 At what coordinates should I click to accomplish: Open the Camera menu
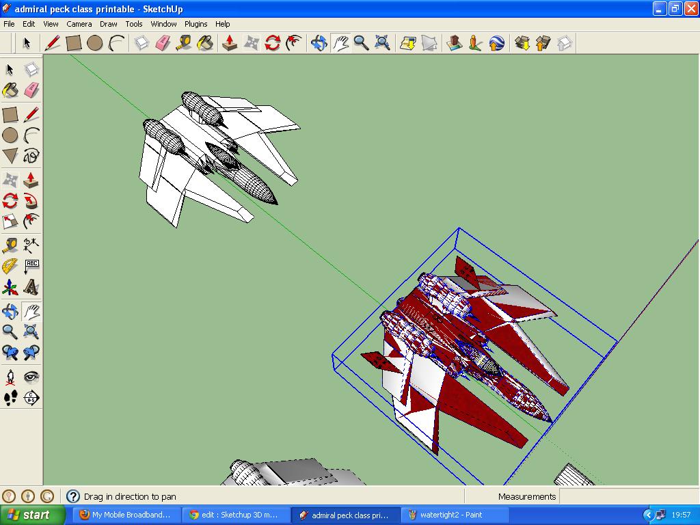(79, 24)
